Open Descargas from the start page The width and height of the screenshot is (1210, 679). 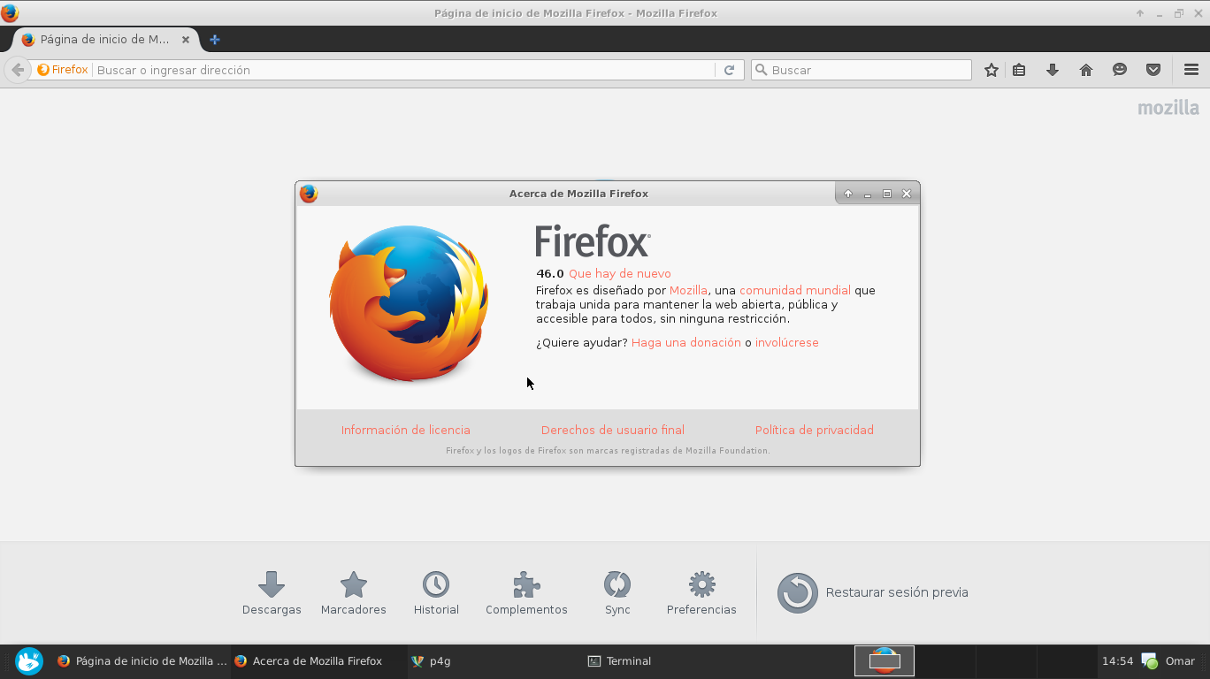272,592
